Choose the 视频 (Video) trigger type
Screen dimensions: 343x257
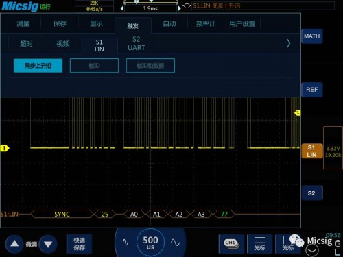[x=63, y=44]
